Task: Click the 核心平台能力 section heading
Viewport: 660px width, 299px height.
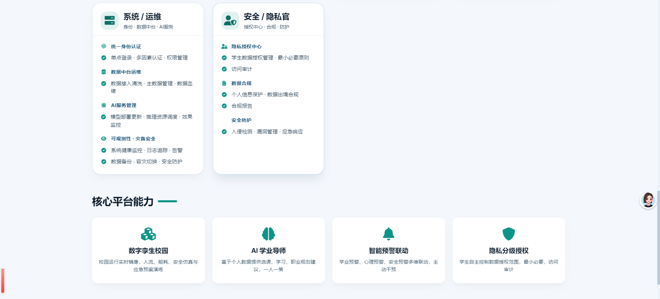Action: tap(123, 201)
